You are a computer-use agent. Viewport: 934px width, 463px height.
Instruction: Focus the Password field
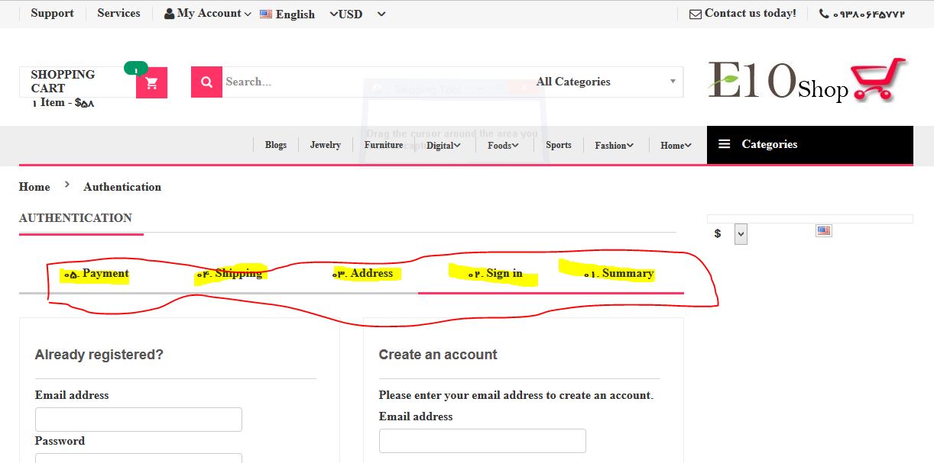click(138, 458)
